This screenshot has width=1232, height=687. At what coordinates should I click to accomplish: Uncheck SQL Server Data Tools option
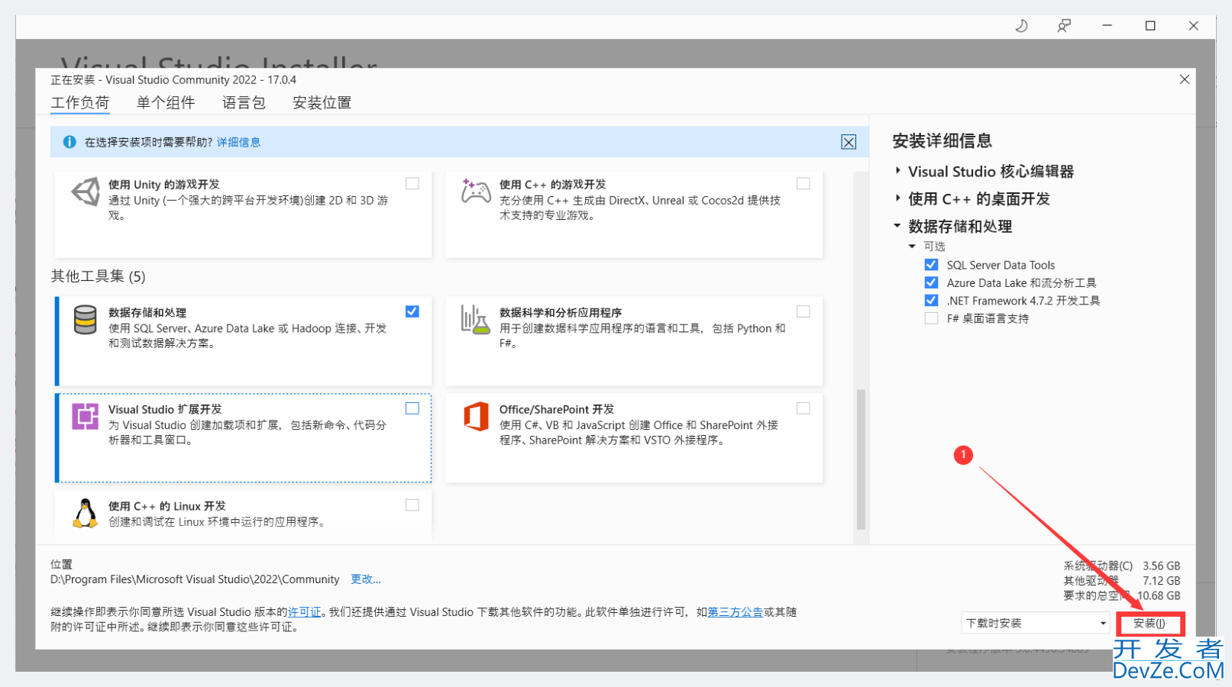[931, 265]
